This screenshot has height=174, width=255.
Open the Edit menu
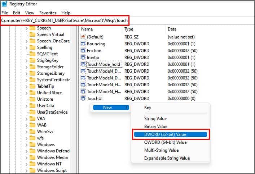17,13
